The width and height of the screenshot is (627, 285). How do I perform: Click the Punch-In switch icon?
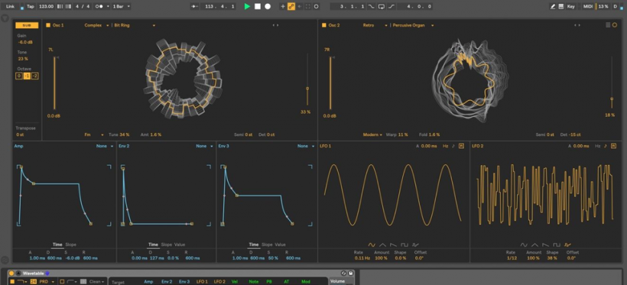[372, 6]
